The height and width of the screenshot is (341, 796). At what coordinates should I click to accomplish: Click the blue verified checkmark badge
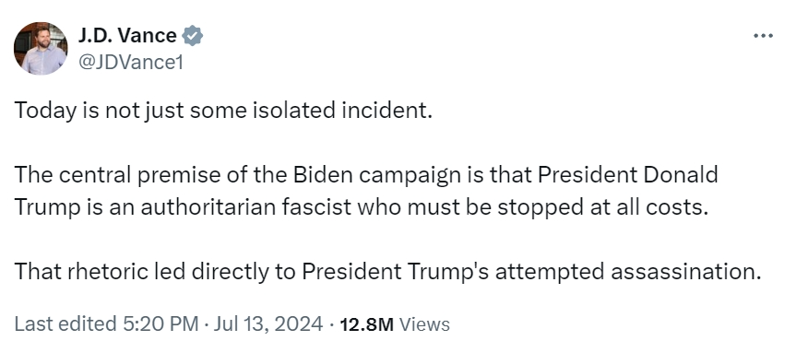[x=193, y=36]
